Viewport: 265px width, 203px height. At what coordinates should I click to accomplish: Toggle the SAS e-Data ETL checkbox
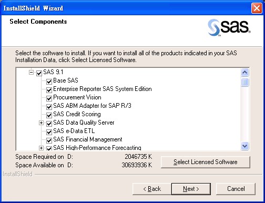pyautogui.click(x=49, y=132)
